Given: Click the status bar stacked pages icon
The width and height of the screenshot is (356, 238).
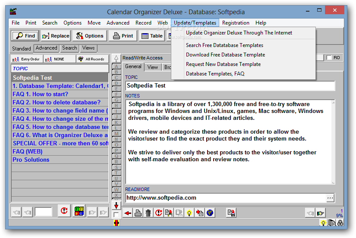Looking at the screenshot, I should pyautogui.click(x=332, y=223).
